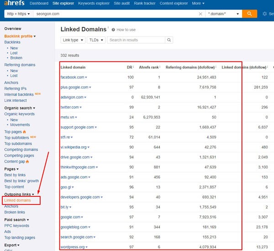Click the search-in-results magnifier icon

pyautogui.click(x=169, y=40)
